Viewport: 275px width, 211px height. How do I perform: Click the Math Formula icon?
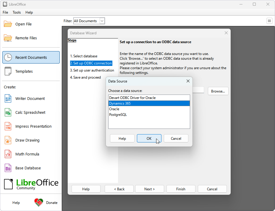(x=8, y=154)
